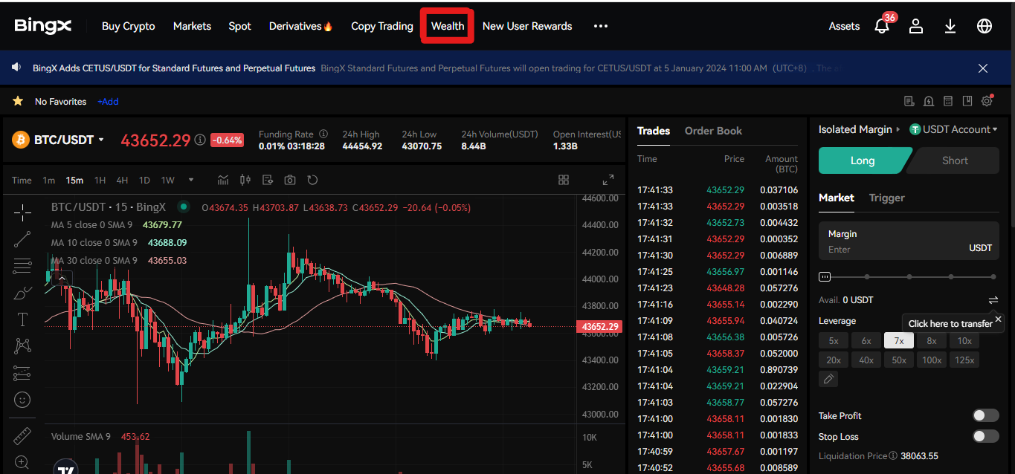Set leverage to 10x
The height and width of the screenshot is (474, 1015).
(964, 341)
